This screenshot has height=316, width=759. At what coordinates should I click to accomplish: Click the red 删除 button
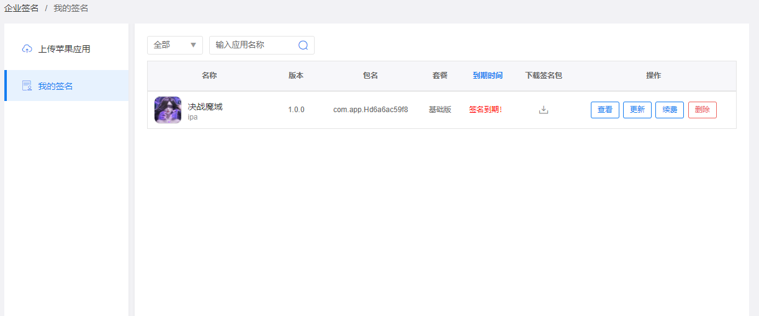pos(703,110)
